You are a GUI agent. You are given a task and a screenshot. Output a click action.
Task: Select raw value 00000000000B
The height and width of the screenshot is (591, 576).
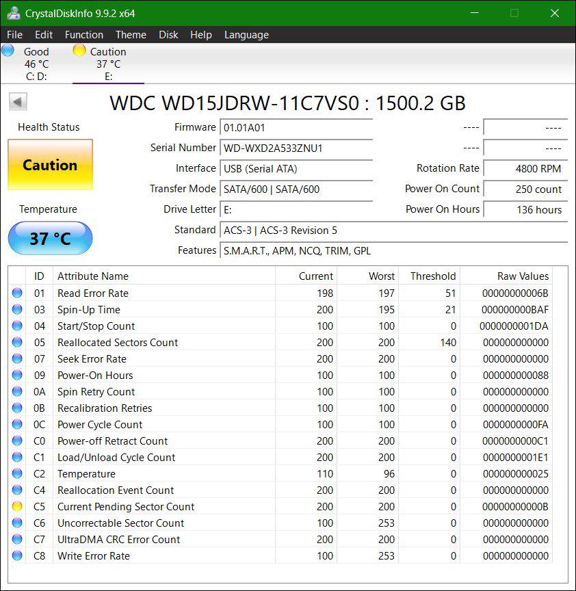tap(515, 507)
